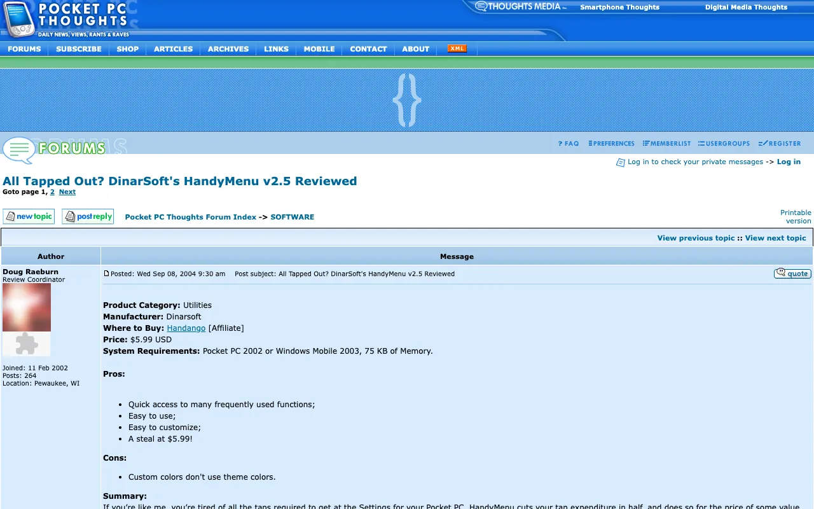814x509 pixels.
Task: Open the Printable version link
Action: pos(796,217)
